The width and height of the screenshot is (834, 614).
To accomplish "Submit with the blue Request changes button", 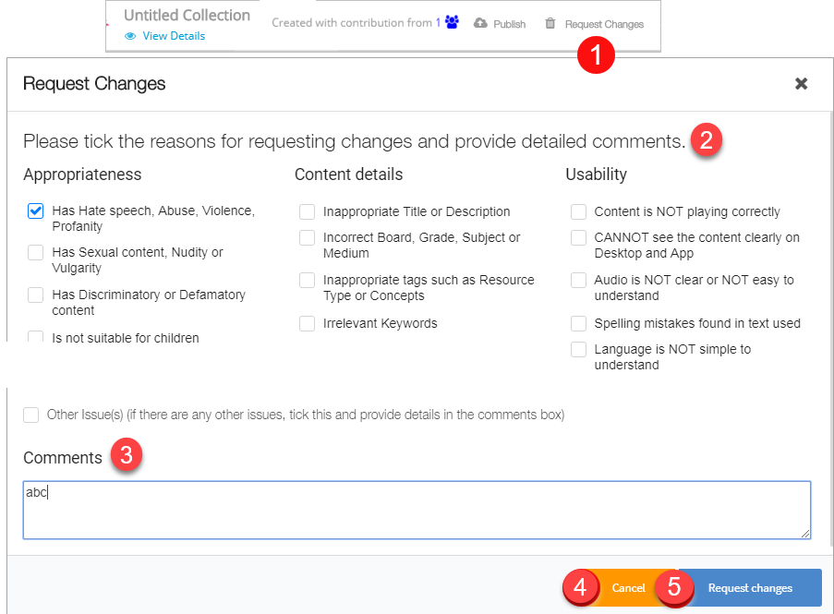I will click(750, 588).
